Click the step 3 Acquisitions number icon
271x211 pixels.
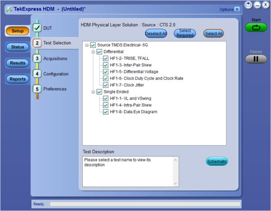37,59
